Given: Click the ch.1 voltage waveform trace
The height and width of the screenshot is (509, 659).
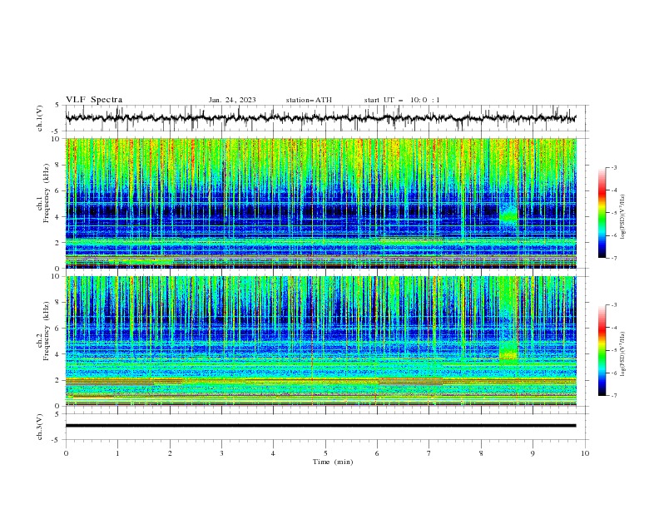Looking at the screenshot, I should 320,118.
